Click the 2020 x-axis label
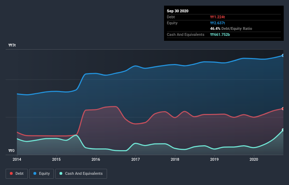The width and height of the screenshot is (289, 185). (254, 159)
